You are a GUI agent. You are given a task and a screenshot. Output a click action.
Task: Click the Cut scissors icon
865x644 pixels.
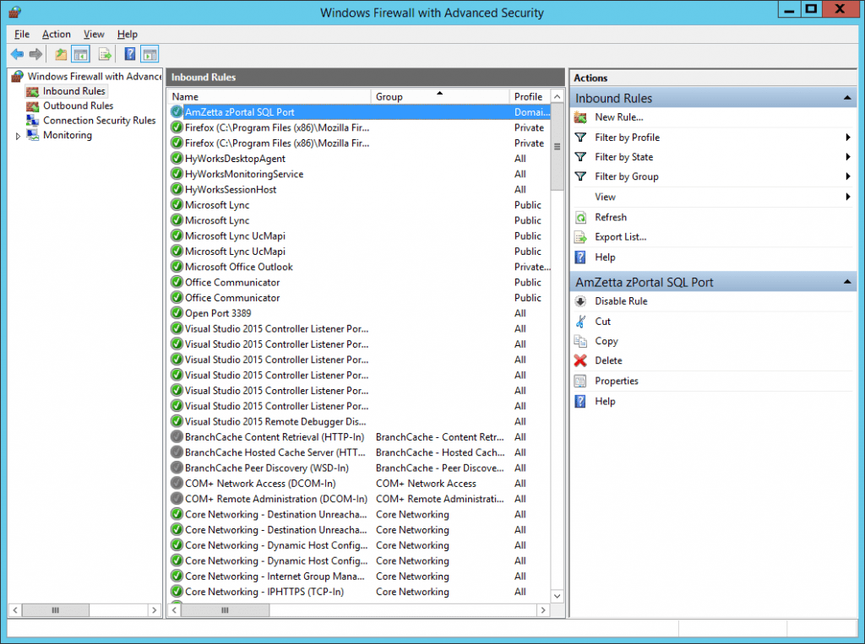pos(580,322)
